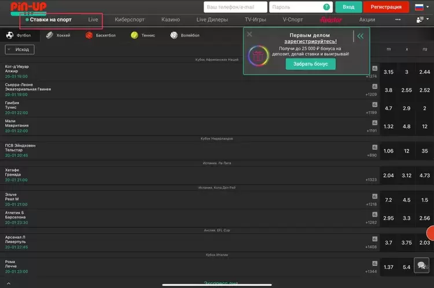Close the registration bonus popup
Viewport: 434px width, 288px height.
(x=249, y=34)
